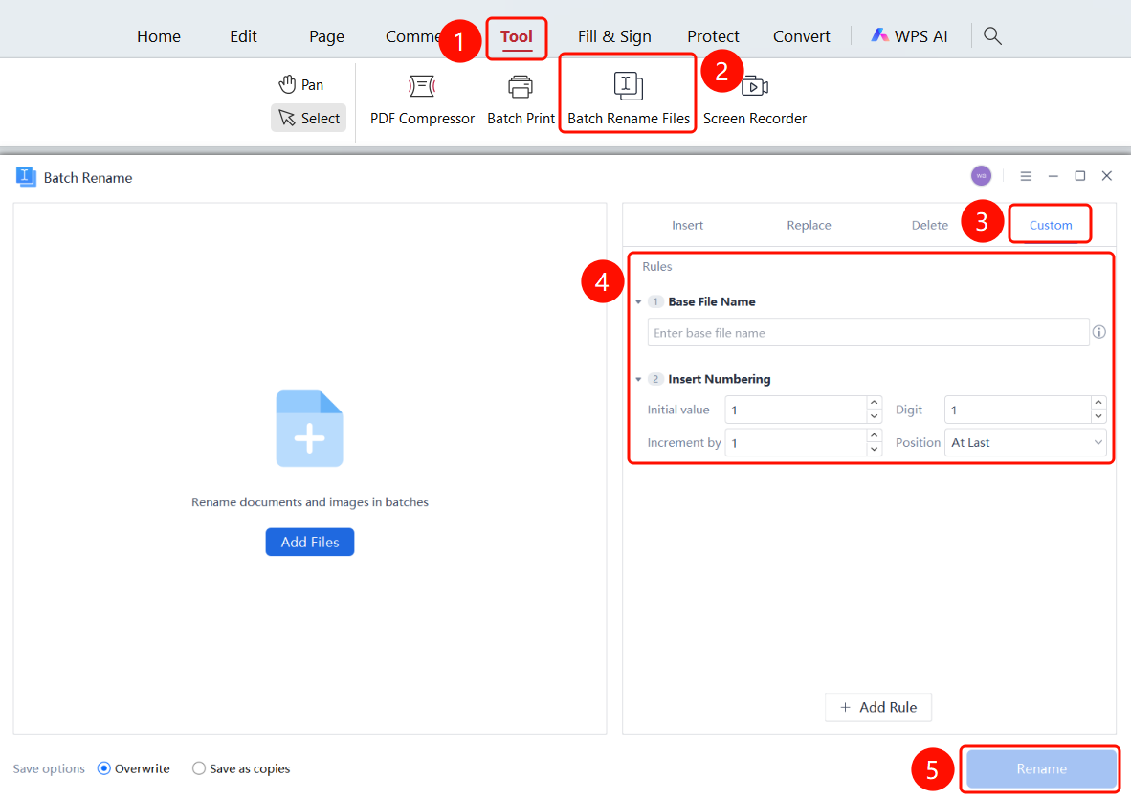The height and width of the screenshot is (800, 1131).
Task: Select the Save as copies option
Action: (241, 769)
